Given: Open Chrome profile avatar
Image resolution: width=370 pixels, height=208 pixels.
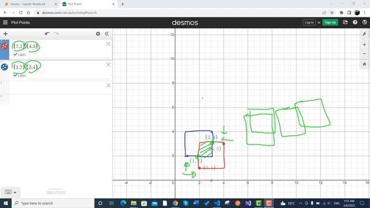Looking at the screenshot, I should click(x=357, y=13).
